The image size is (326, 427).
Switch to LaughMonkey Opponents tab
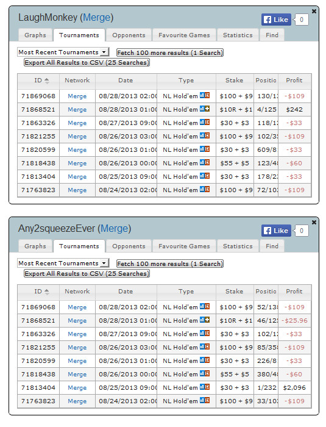129,35
